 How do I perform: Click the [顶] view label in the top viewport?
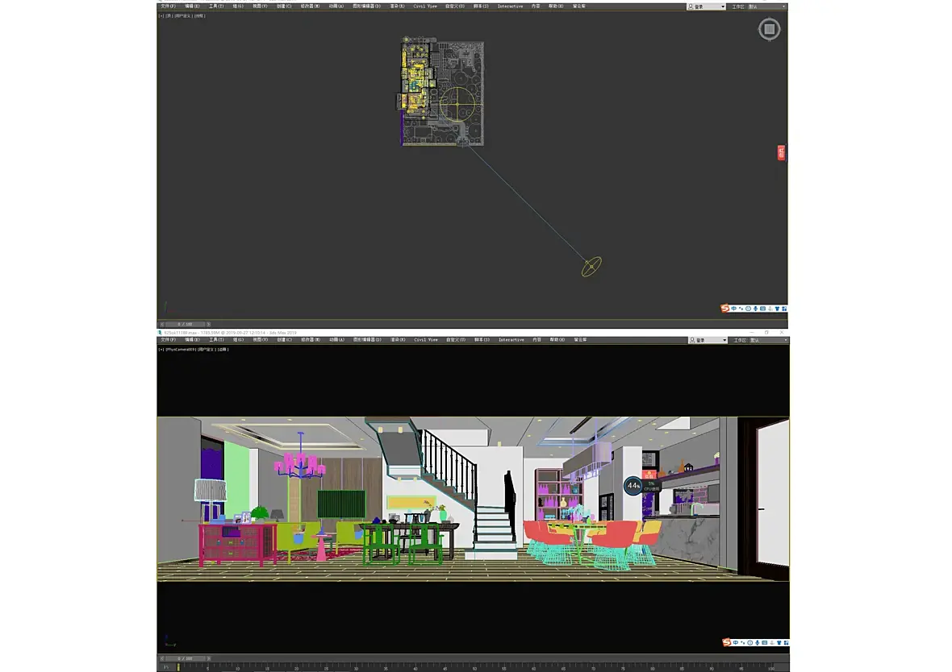pyautogui.click(x=168, y=16)
